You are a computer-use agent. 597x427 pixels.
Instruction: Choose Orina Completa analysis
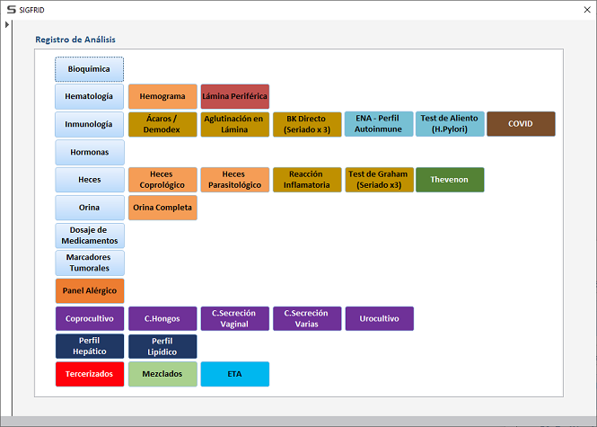[162, 208]
